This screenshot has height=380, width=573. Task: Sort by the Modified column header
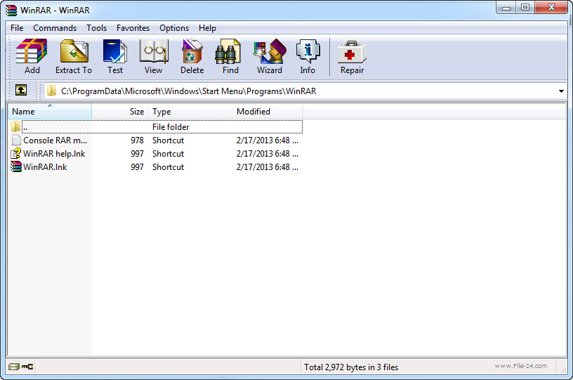click(268, 112)
